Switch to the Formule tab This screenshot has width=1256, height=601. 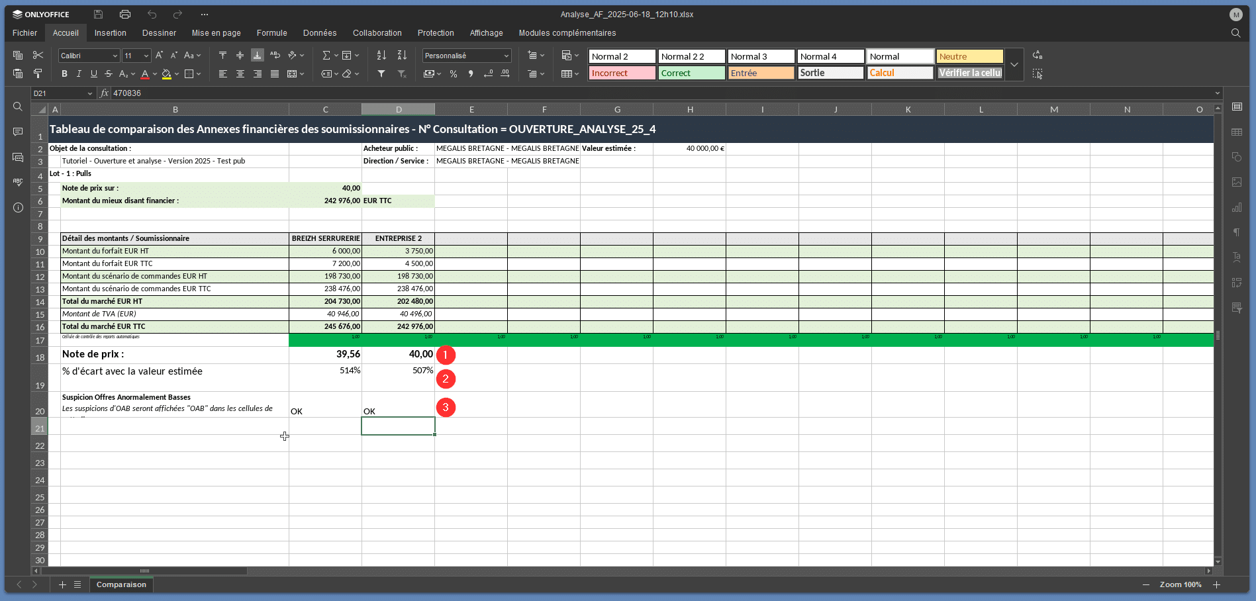point(271,33)
